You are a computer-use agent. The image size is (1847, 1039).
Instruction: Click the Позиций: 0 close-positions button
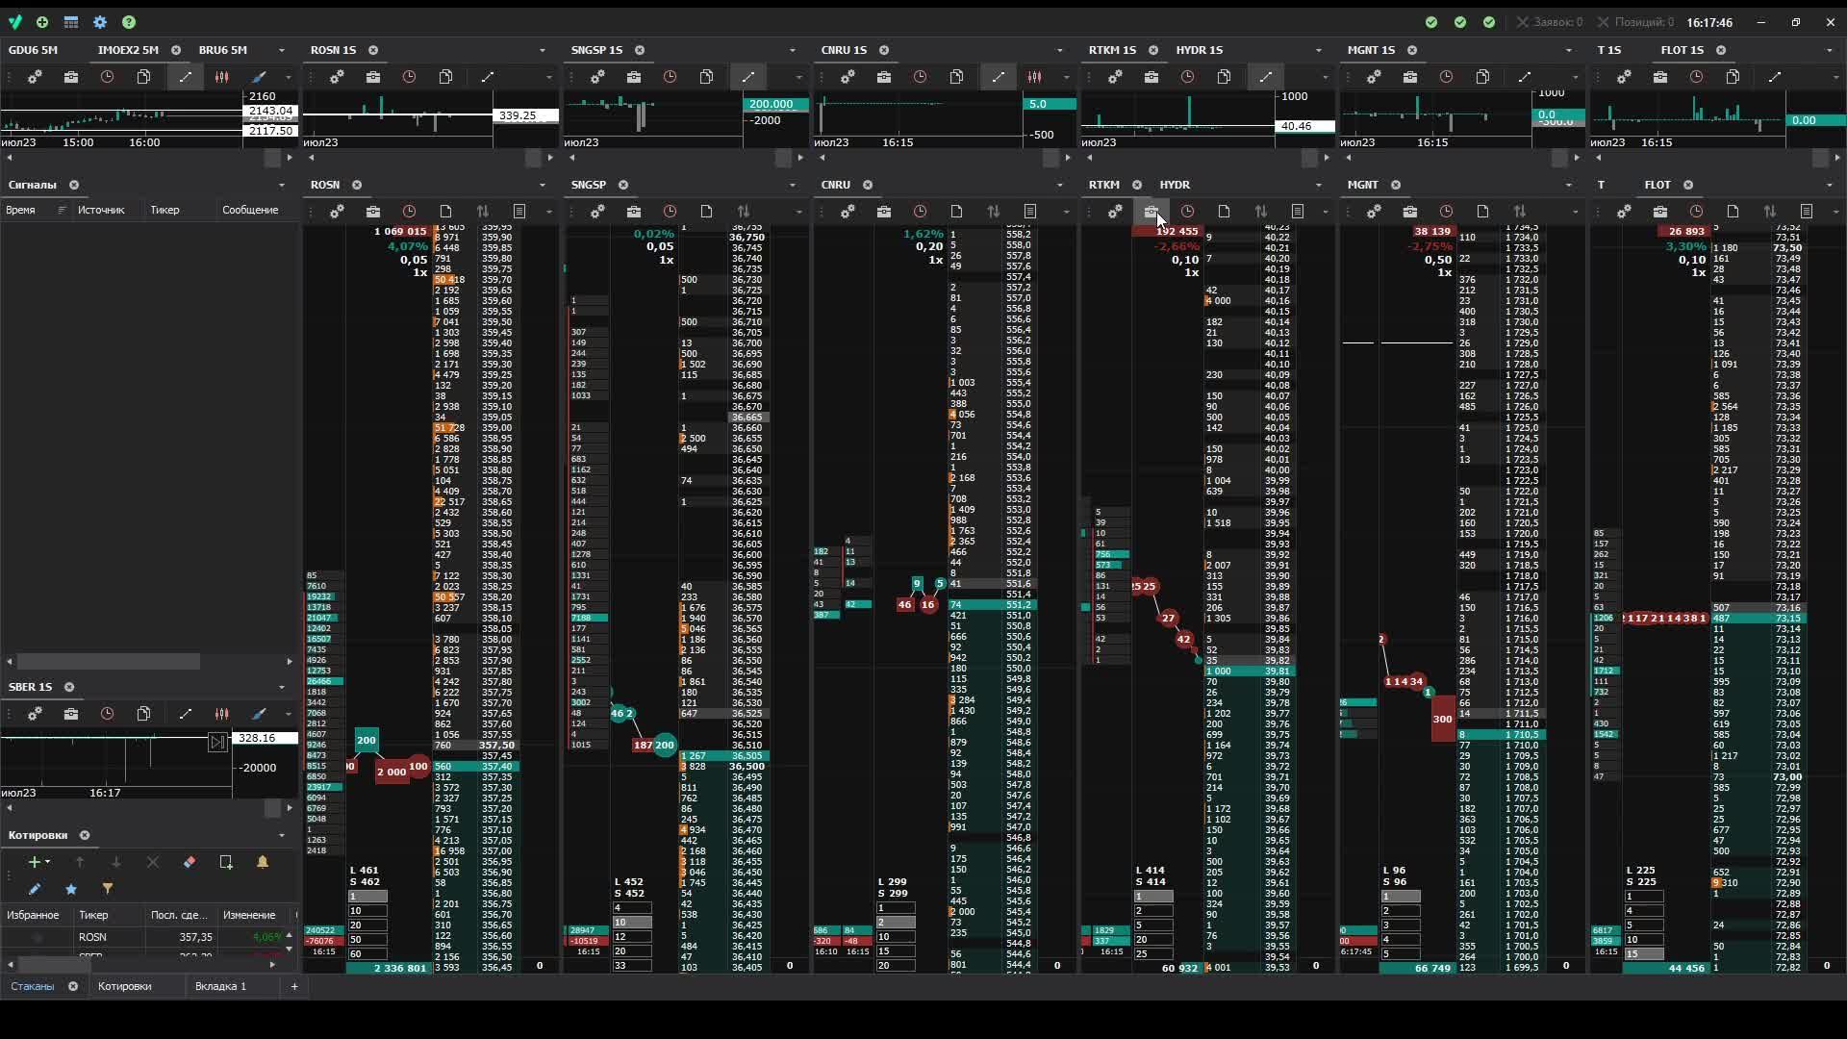[x=1635, y=22]
